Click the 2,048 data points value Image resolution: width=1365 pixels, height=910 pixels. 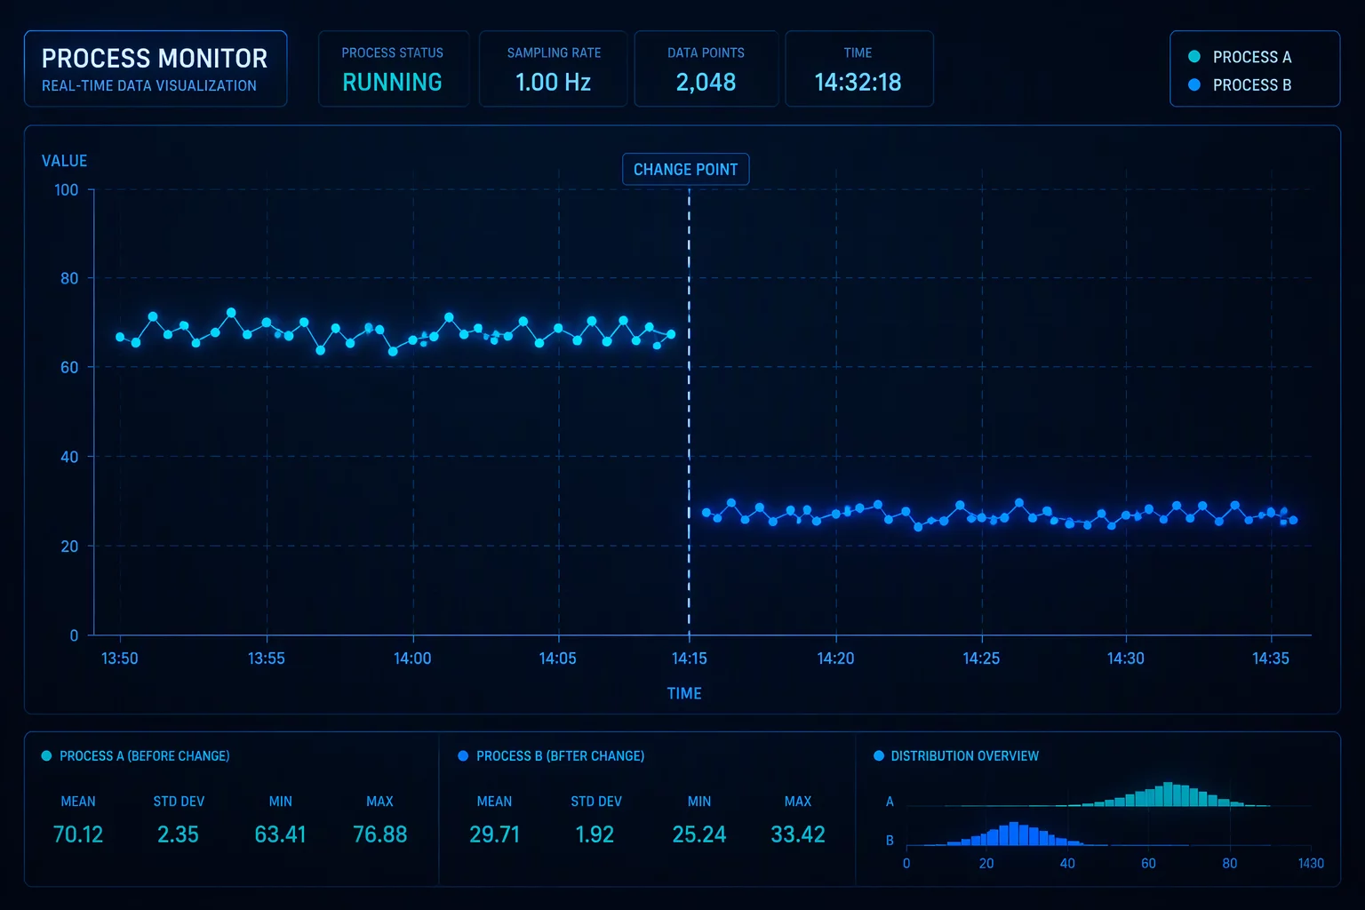pos(706,83)
